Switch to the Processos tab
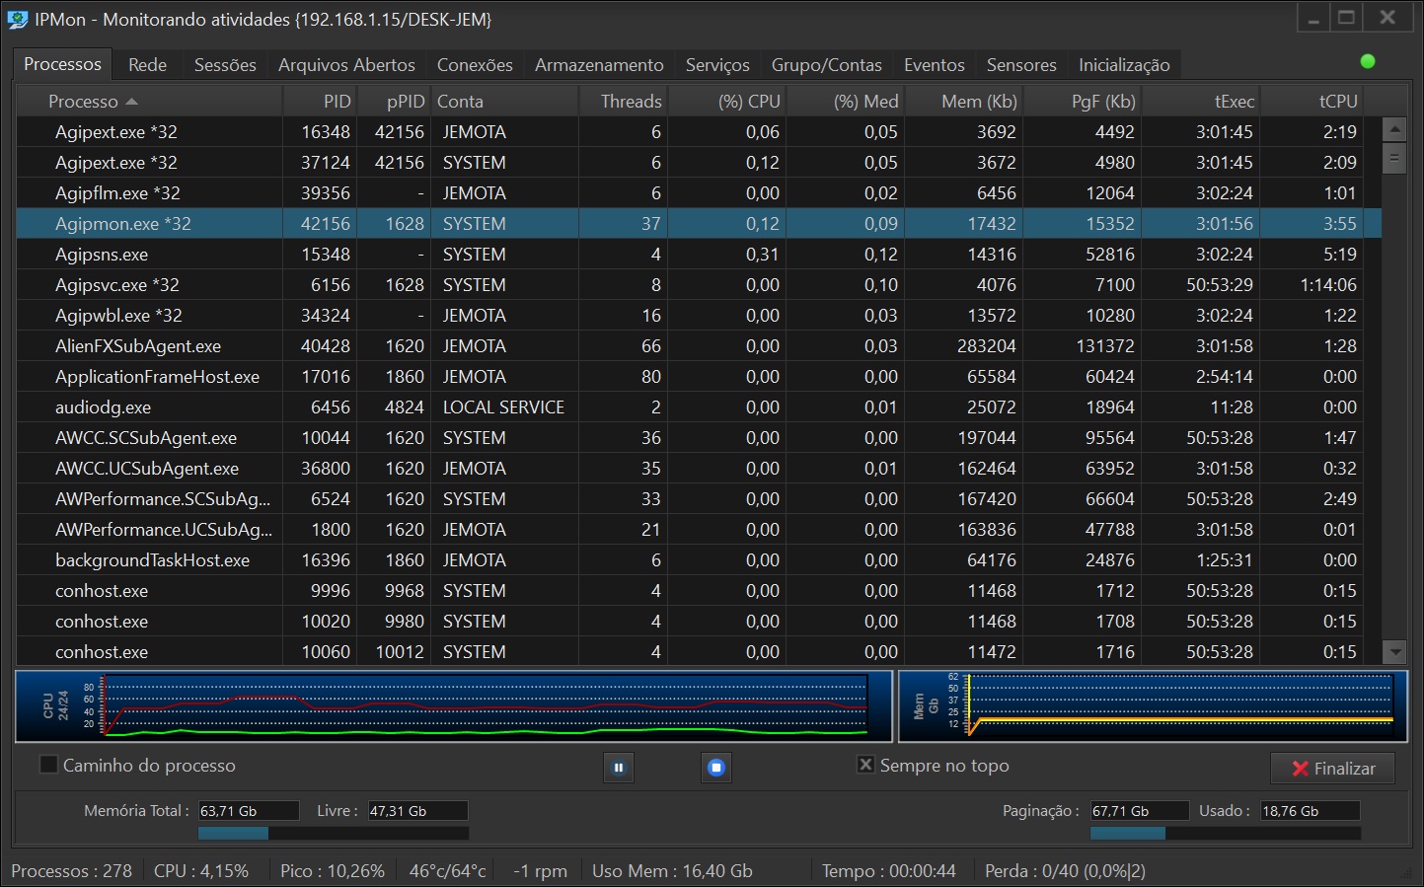Screen dimensions: 1424x887 (x=62, y=64)
